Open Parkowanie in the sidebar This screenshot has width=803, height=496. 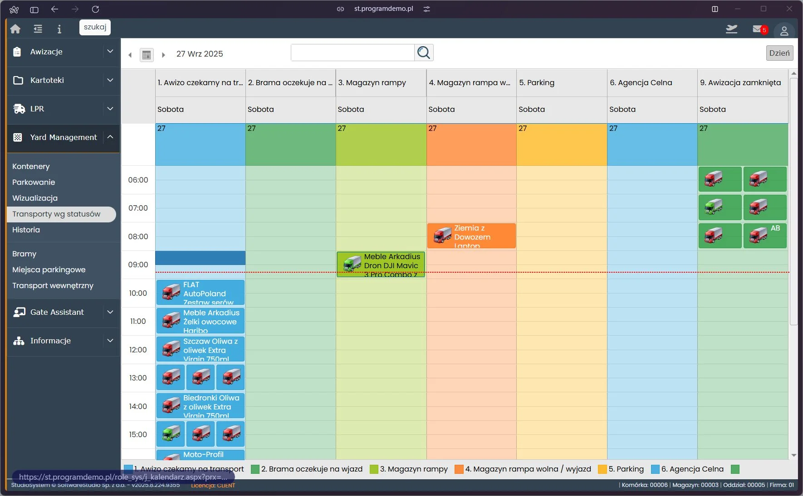(x=34, y=182)
